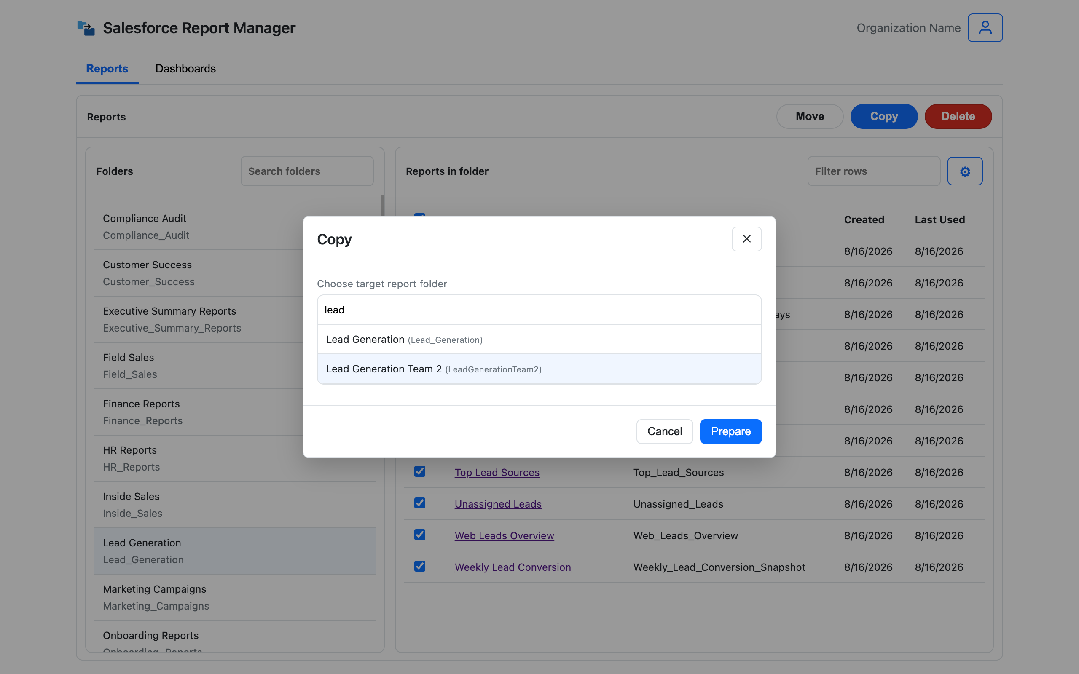
Task: Select the HR Reports folder
Action: tap(234, 459)
